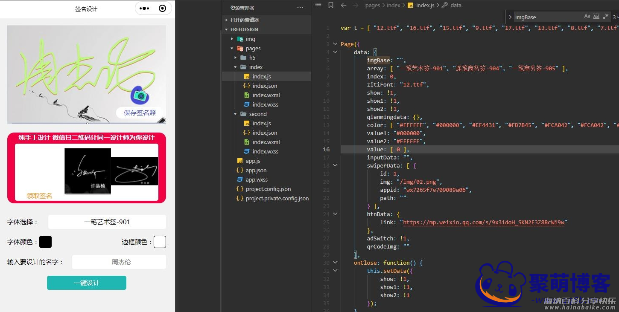Open project.private.config.json file
The width and height of the screenshot is (619, 312).
coord(266,198)
